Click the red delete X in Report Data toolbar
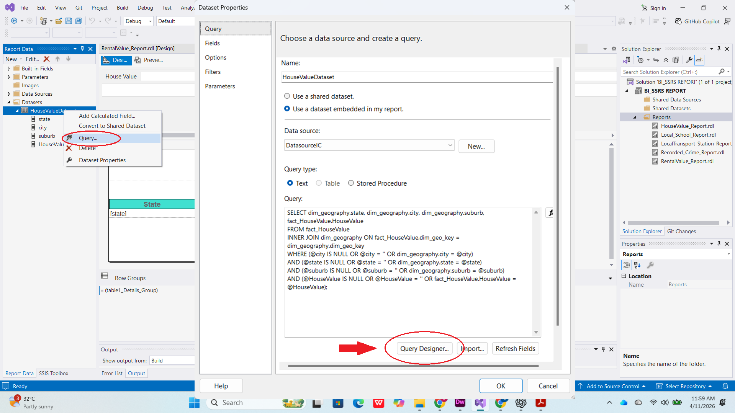 click(x=47, y=59)
